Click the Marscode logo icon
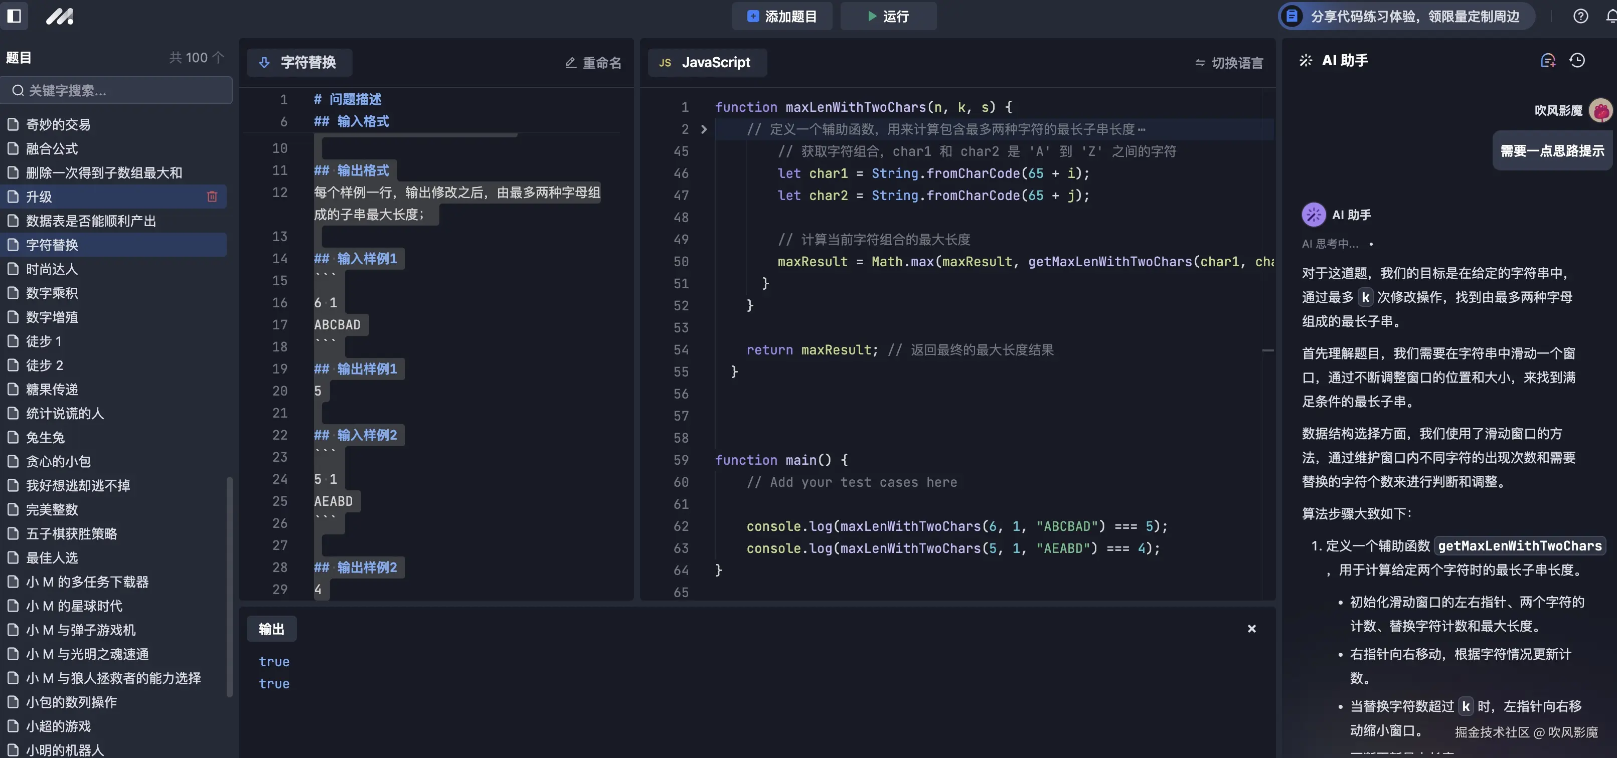This screenshot has width=1617, height=758. pos(60,17)
